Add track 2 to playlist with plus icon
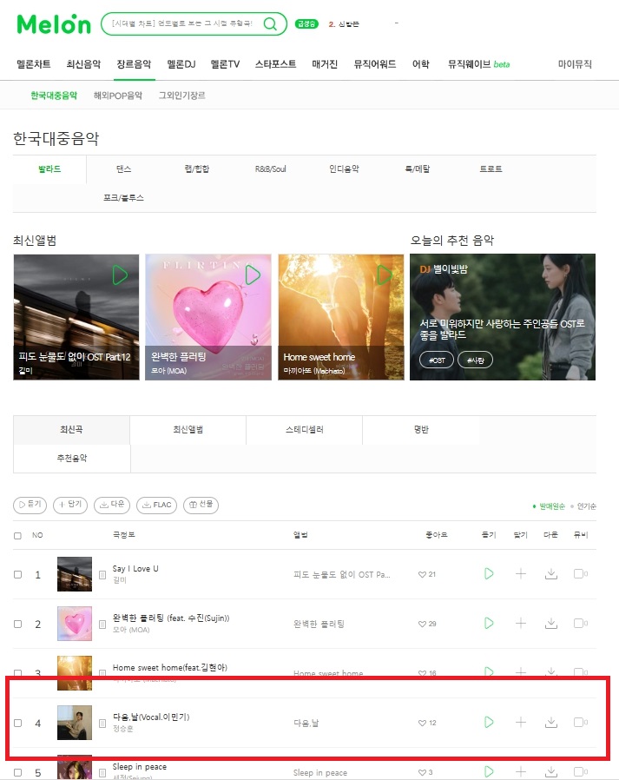Image resolution: width=619 pixels, height=780 pixels. [521, 623]
